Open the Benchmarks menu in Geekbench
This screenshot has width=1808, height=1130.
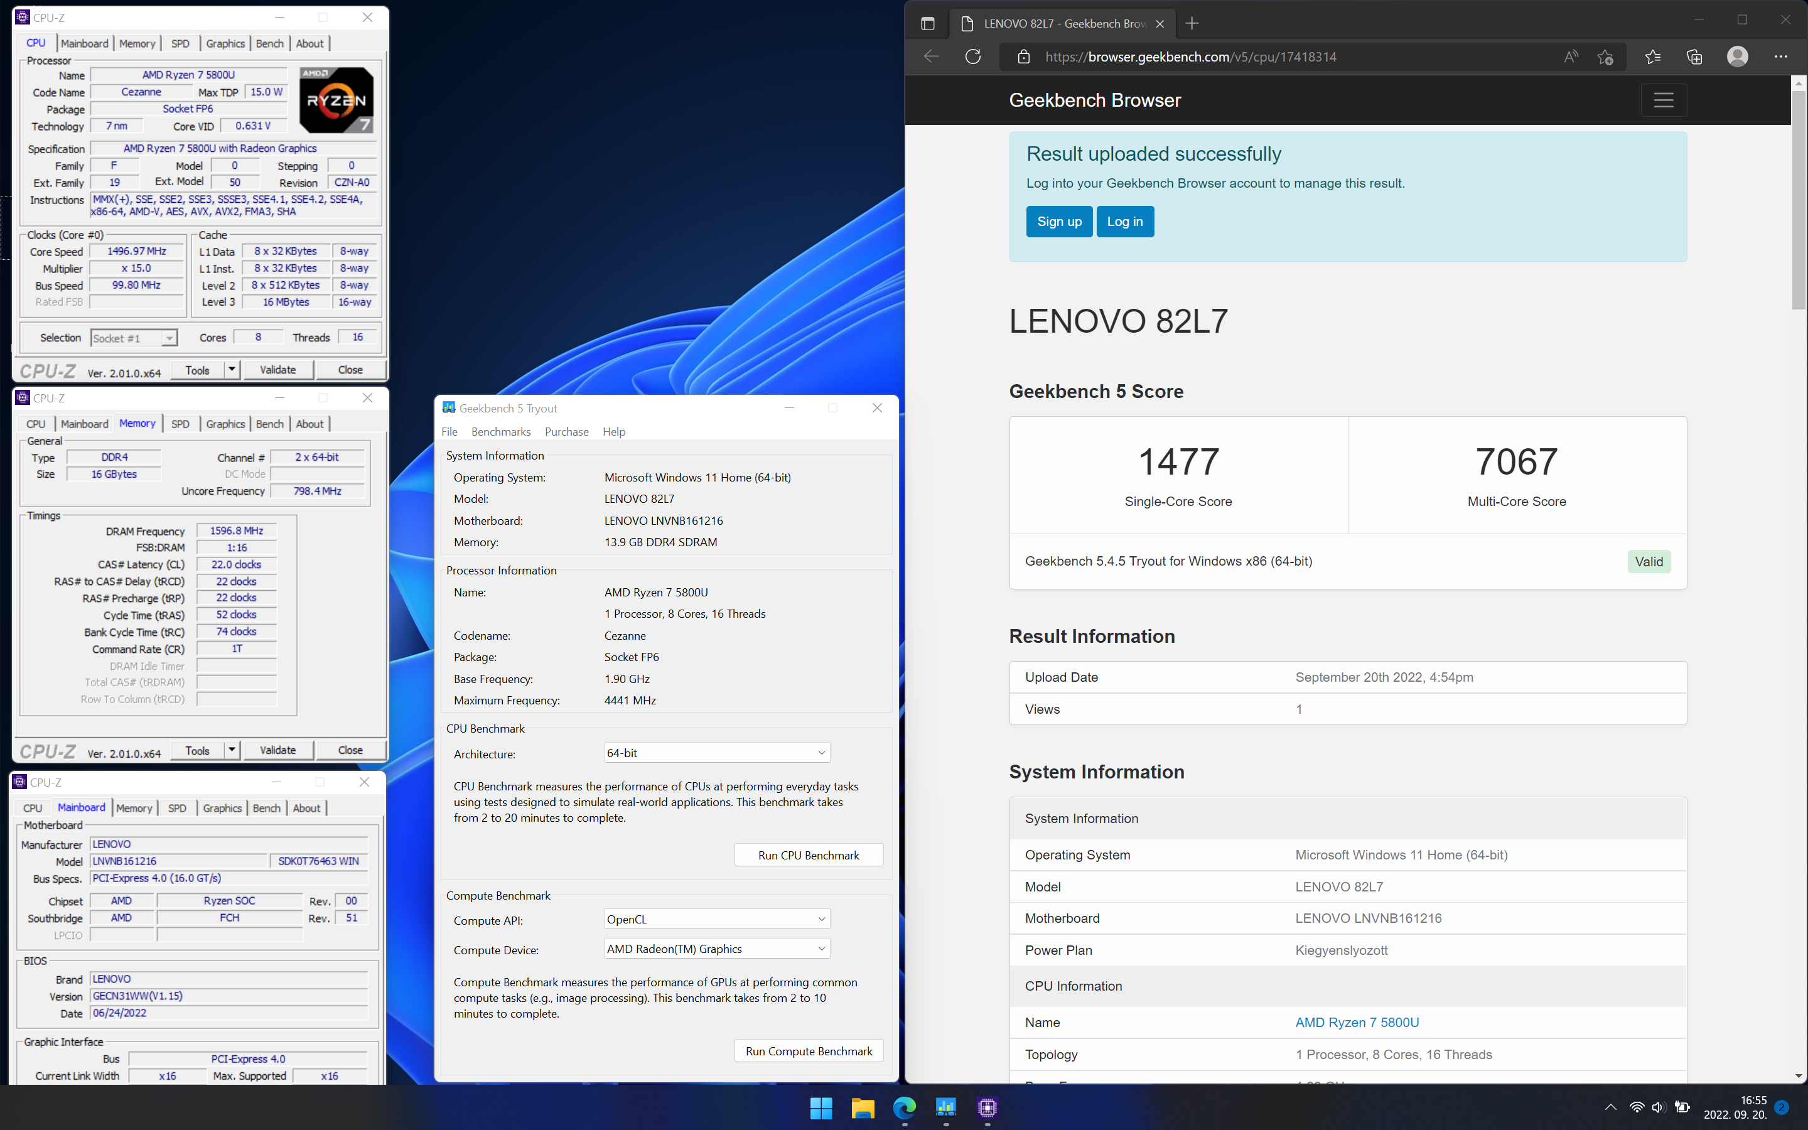500,431
